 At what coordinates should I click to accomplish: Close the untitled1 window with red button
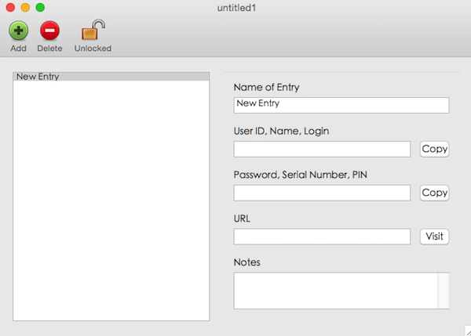tap(10, 7)
